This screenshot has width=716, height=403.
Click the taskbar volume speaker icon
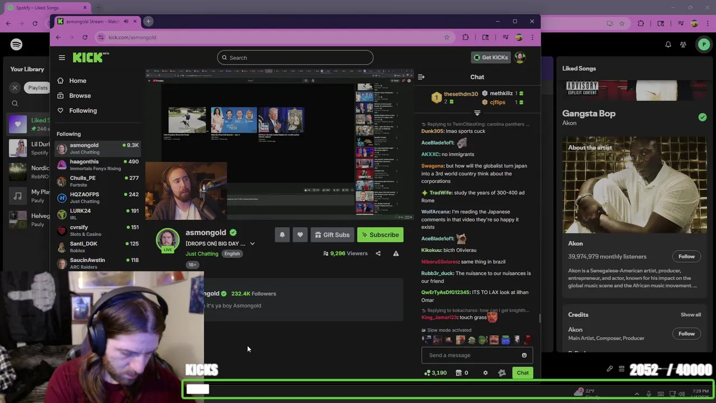click(681, 394)
